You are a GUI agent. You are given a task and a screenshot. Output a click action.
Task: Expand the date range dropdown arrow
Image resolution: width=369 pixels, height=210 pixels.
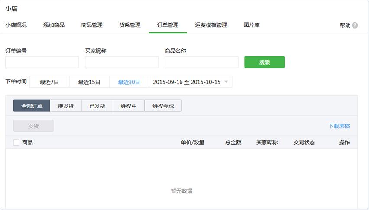click(x=226, y=82)
